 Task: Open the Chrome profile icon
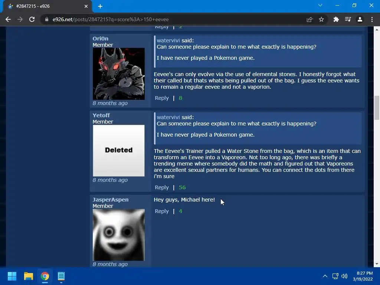pyautogui.click(x=360, y=19)
